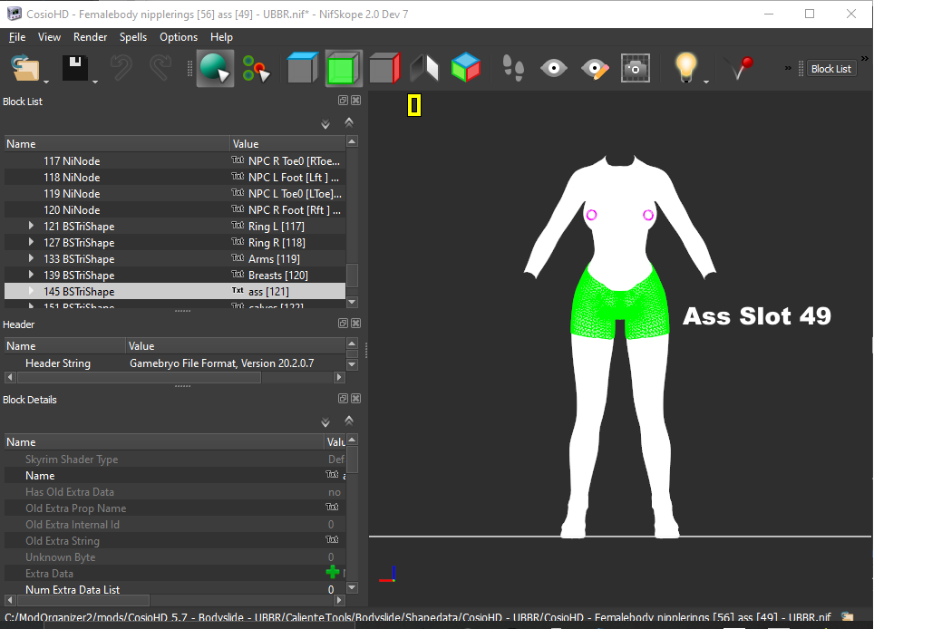Select the 118 NiNode row

175,178
